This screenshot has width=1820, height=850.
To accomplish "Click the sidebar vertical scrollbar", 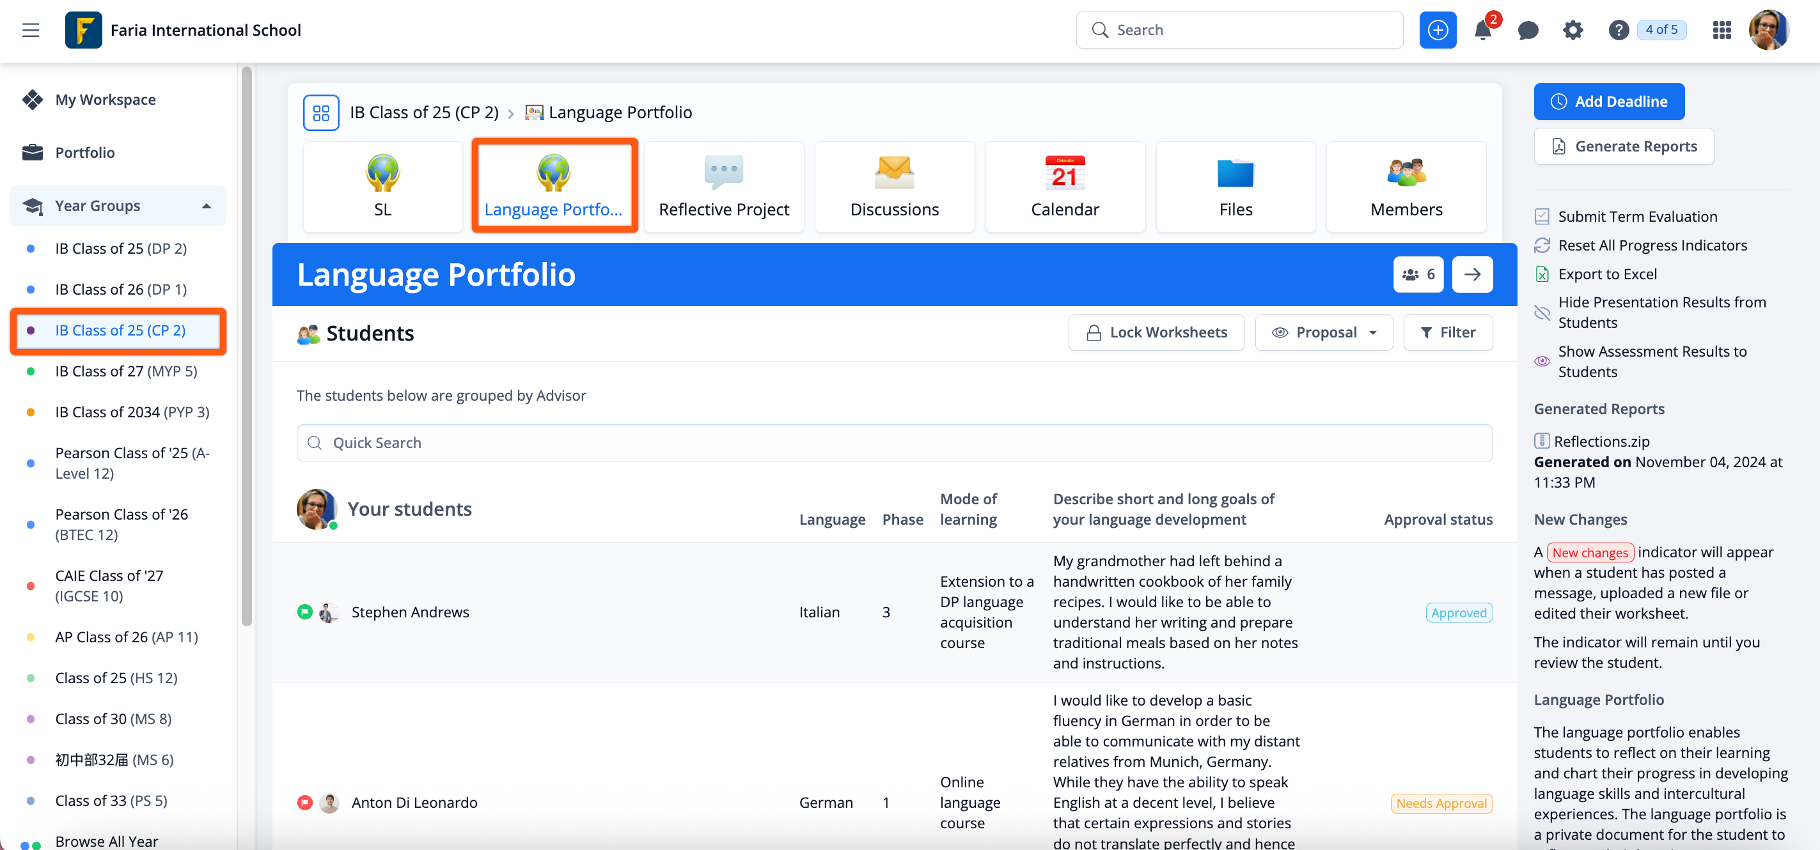I will point(246,346).
